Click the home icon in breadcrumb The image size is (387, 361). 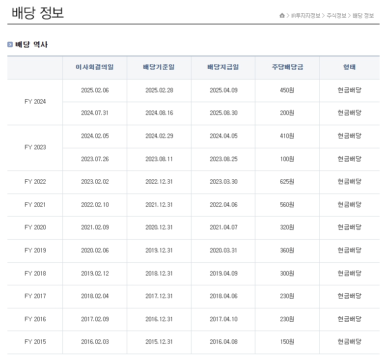(x=282, y=16)
